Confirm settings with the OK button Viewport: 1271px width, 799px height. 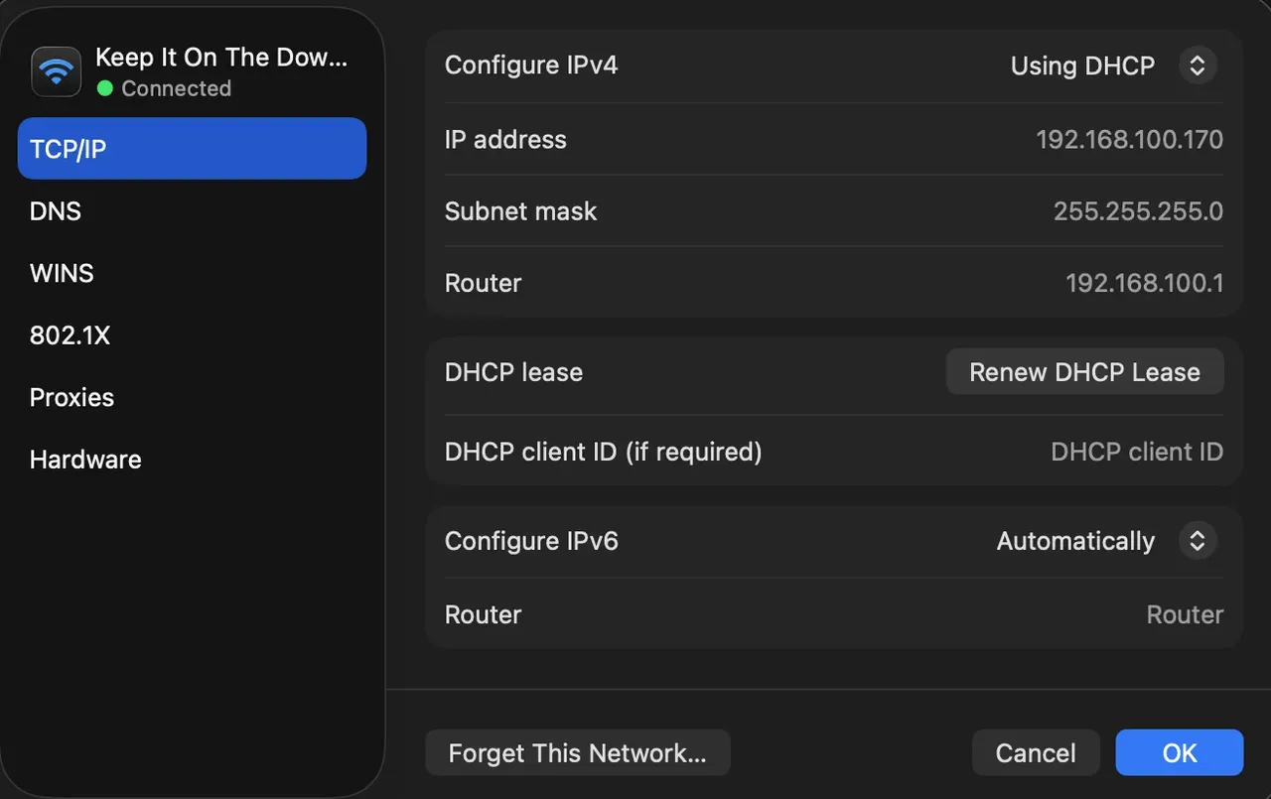1179,752
